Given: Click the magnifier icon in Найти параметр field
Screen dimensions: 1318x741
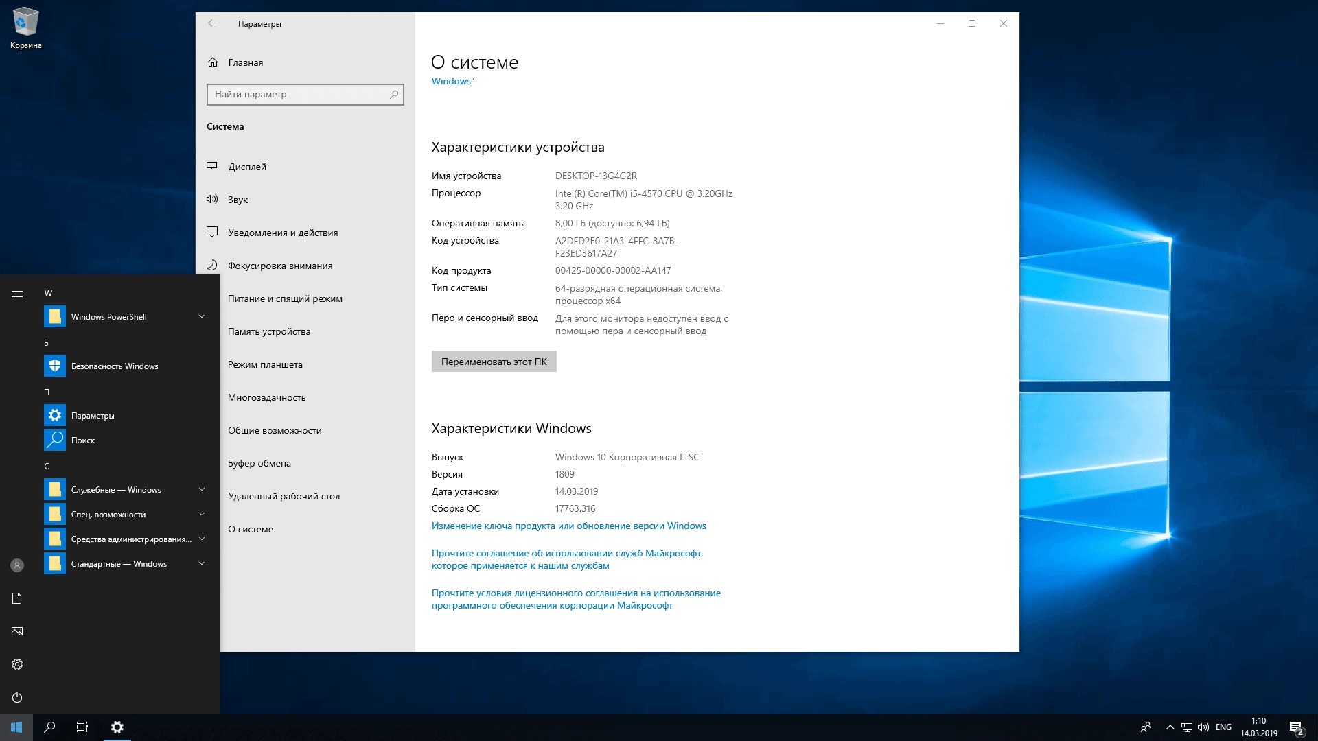Looking at the screenshot, I should coord(394,95).
